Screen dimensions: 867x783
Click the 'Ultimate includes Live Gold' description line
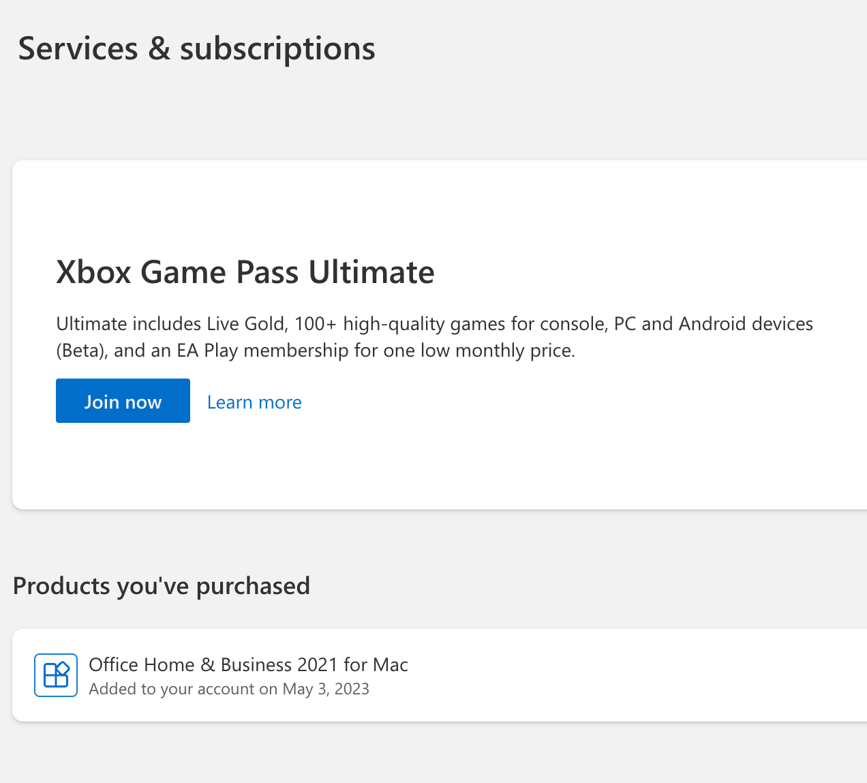(x=434, y=323)
